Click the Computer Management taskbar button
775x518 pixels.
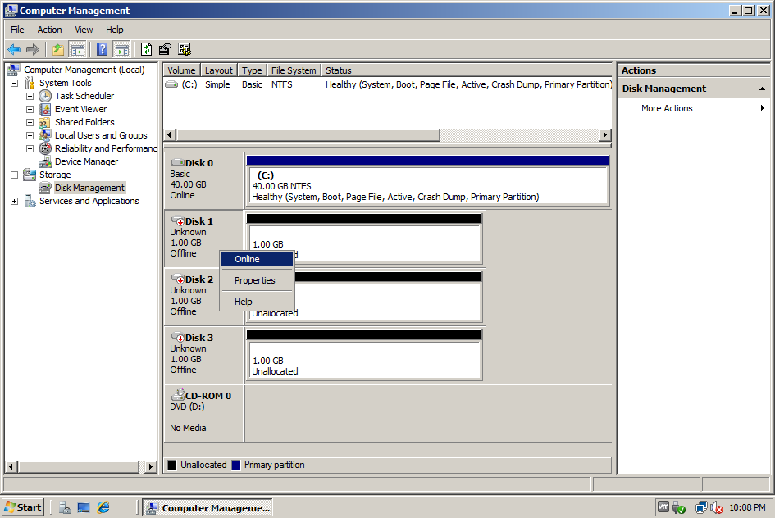point(207,507)
